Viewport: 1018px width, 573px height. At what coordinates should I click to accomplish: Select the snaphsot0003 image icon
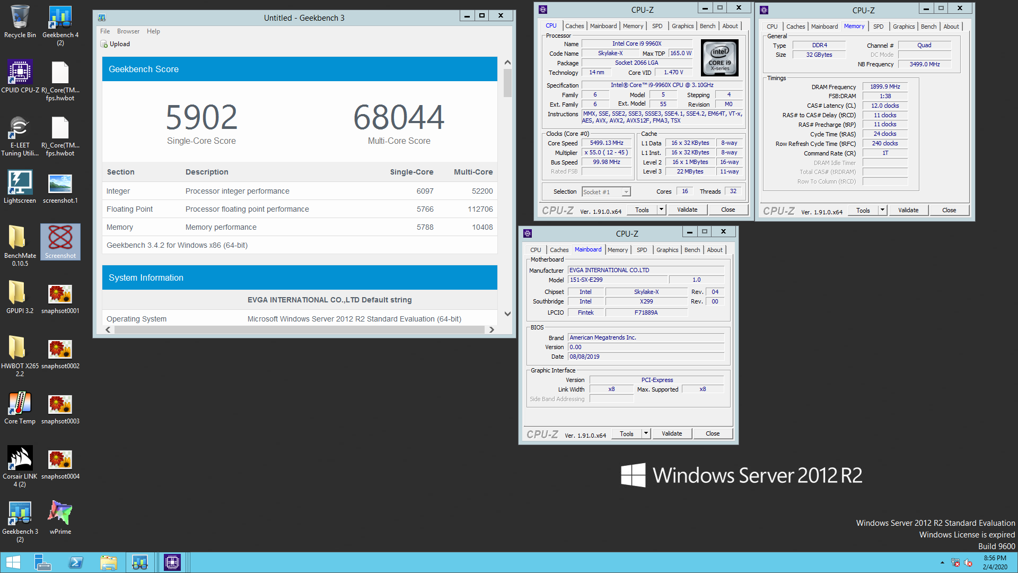(x=60, y=408)
